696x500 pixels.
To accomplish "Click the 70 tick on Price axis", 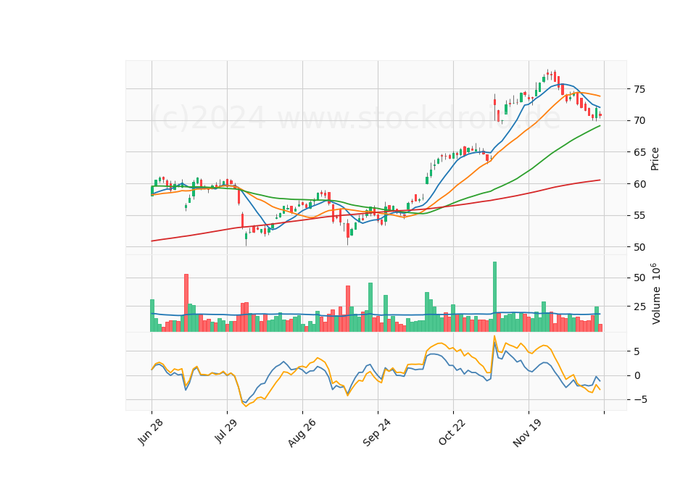I will pyautogui.click(x=639, y=121).
